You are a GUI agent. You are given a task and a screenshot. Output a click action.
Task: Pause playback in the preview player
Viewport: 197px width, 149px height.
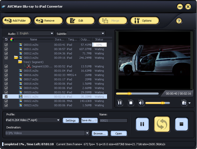point(120,103)
